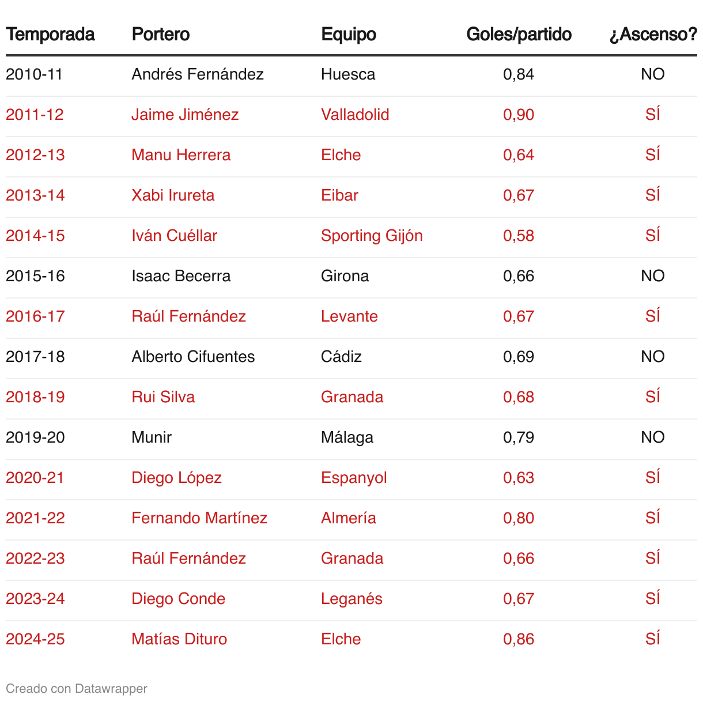Select the Jaime Jiménez goalkeeper cell
Screen dimensions: 703x702
coord(185,115)
